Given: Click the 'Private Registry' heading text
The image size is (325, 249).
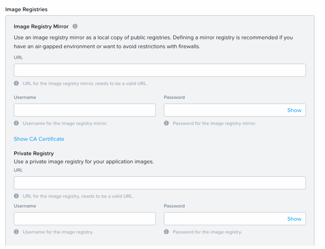Looking at the screenshot, I should point(34,153).
